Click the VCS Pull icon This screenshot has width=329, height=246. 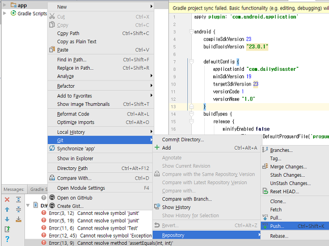click(265, 218)
